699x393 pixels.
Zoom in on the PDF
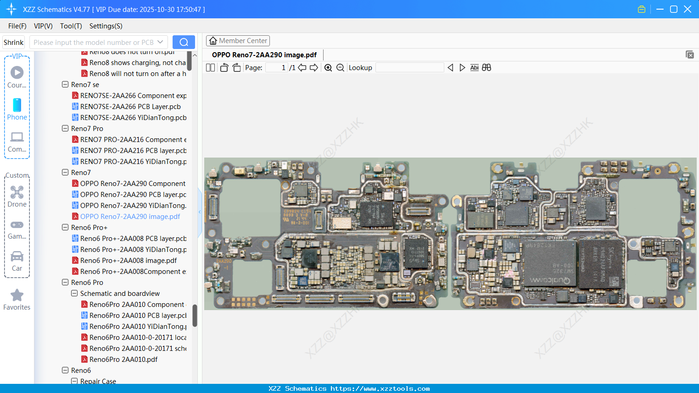click(328, 68)
